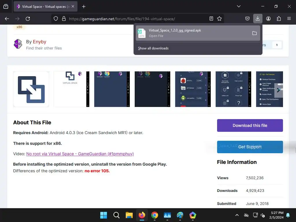Toggle reader view icon in address bar

click(x=211, y=18)
